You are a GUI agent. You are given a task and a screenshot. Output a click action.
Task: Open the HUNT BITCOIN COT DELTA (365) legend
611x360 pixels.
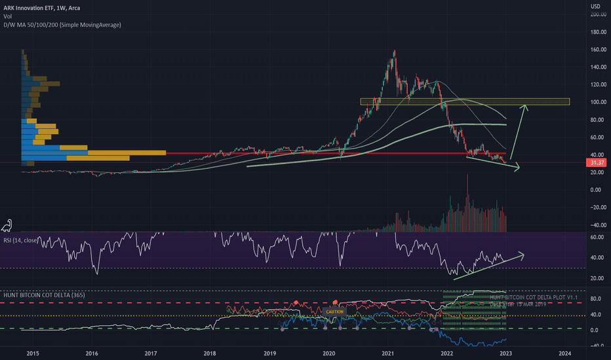click(x=44, y=295)
